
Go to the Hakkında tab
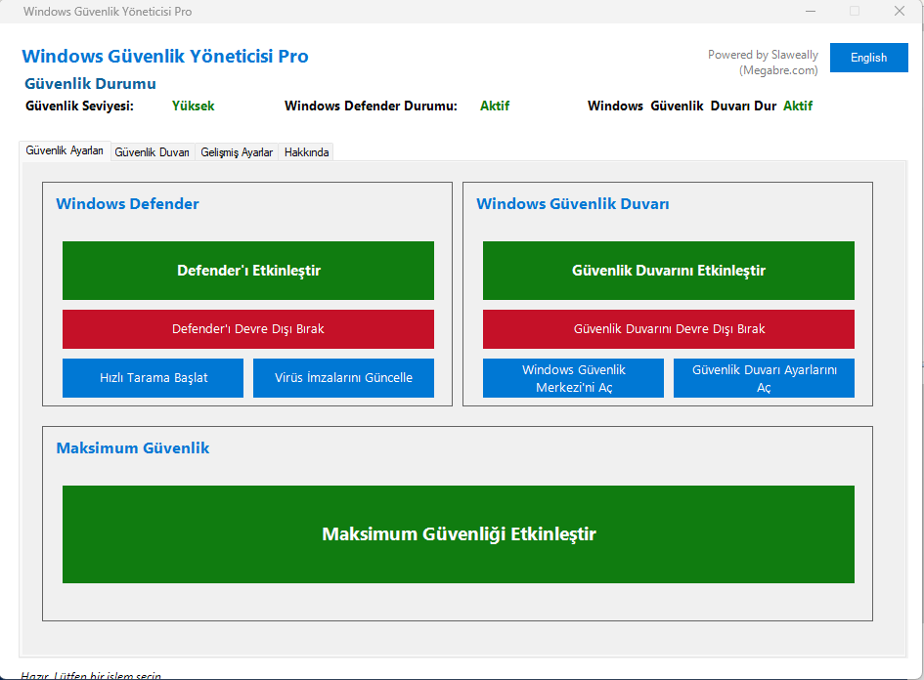(306, 152)
